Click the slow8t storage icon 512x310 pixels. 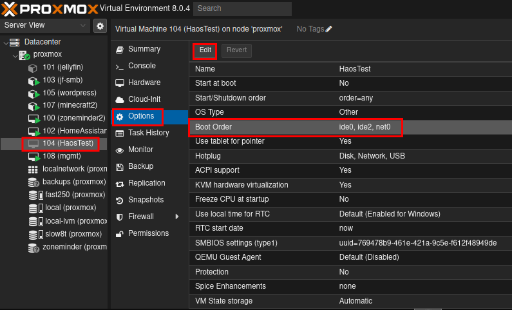35,235
